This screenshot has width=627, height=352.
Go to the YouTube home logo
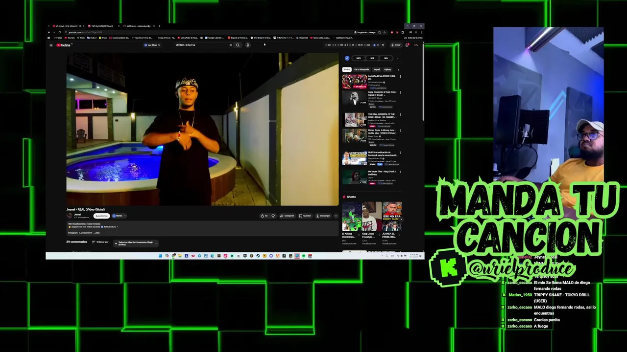[63, 45]
